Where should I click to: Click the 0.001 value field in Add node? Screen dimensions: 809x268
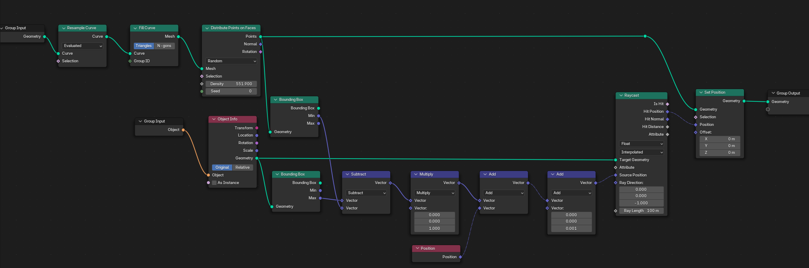[x=571, y=229]
